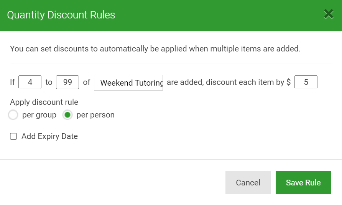Select the per group radio button
342x205 pixels.
point(13,115)
